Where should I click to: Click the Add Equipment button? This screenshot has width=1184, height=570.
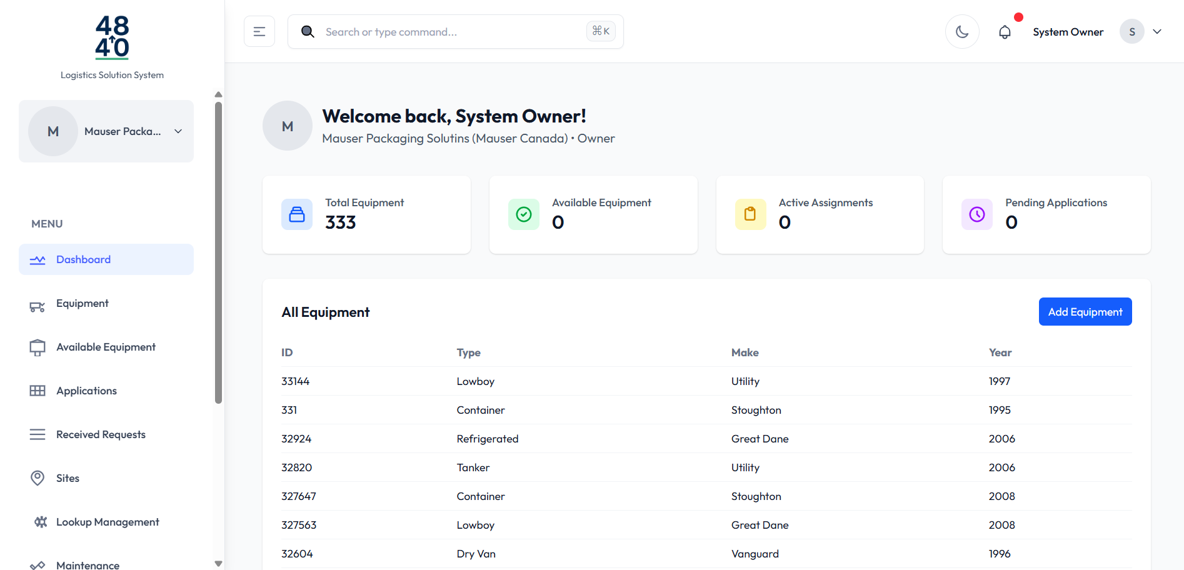(x=1085, y=312)
